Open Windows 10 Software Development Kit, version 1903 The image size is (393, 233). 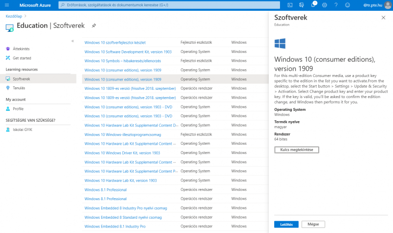pyautogui.click(x=128, y=52)
